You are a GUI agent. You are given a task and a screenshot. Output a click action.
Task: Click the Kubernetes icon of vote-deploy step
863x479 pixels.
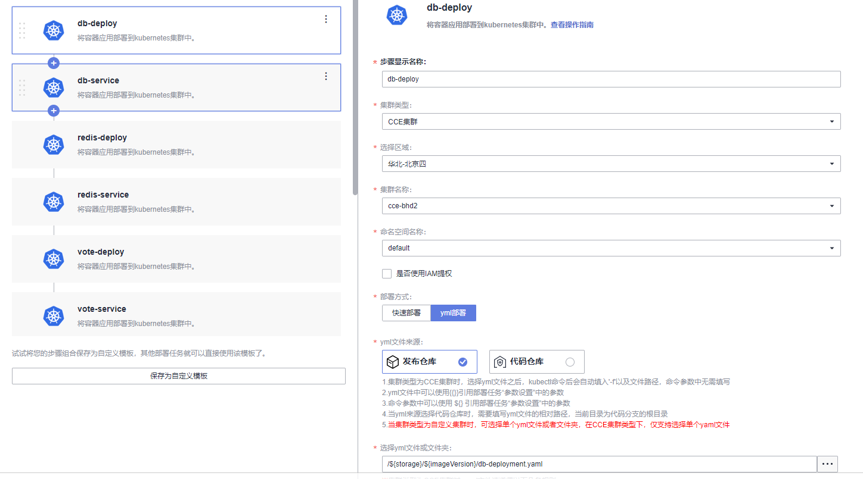[x=54, y=259]
